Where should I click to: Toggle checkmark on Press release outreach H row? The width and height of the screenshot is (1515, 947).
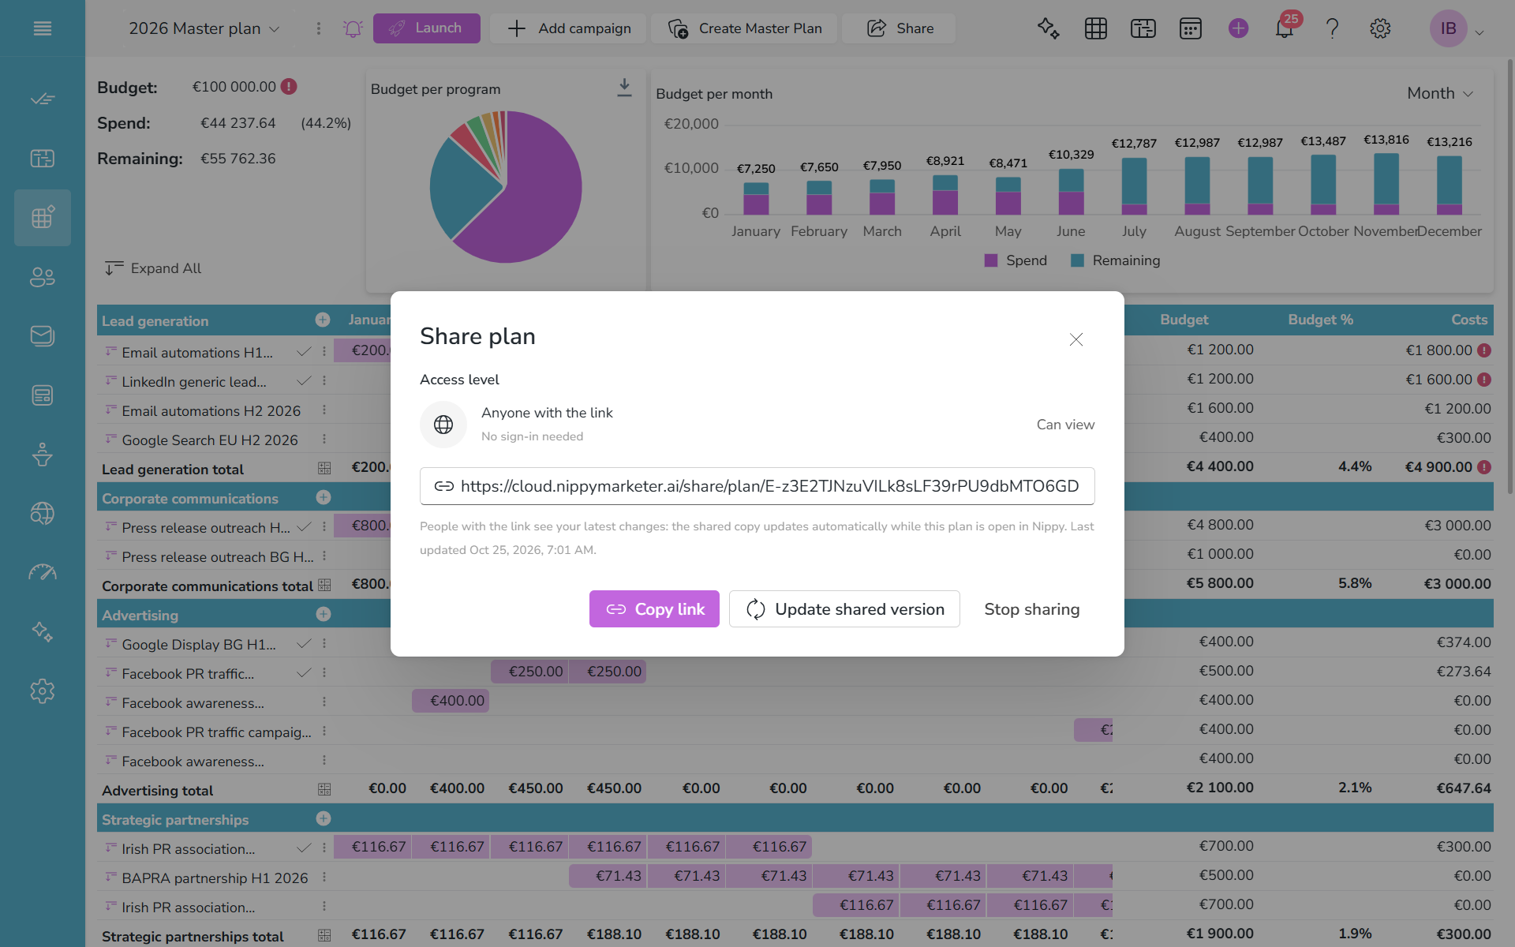(305, 527)
